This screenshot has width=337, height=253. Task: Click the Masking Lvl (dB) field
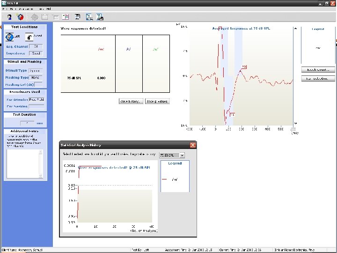click(38, 84)
